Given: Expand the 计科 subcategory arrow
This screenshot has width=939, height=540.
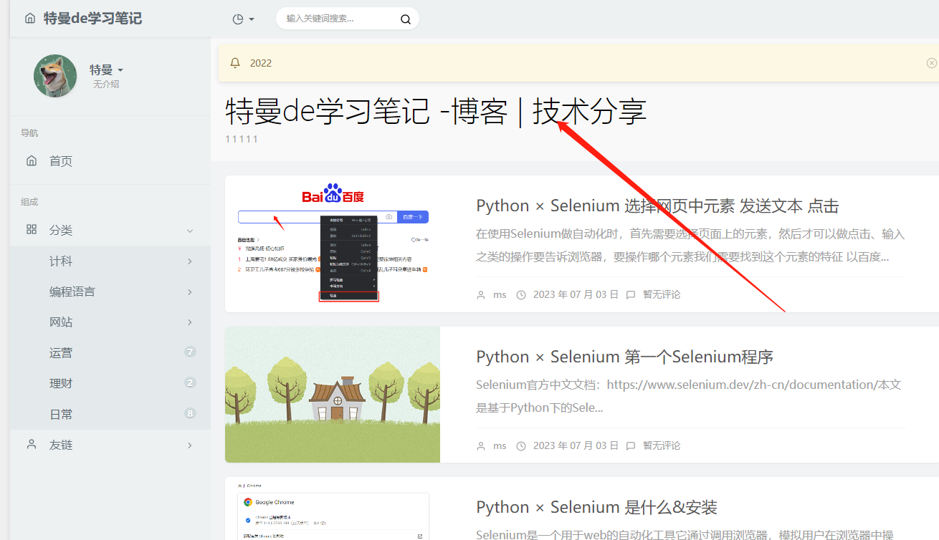Looking at the screenshot, I should tap(190, 261).
